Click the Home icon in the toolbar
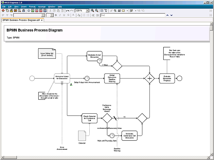Image resolution: width=214 pixels, height=160 pixels. pyautogui.click(x=3, y=11)
